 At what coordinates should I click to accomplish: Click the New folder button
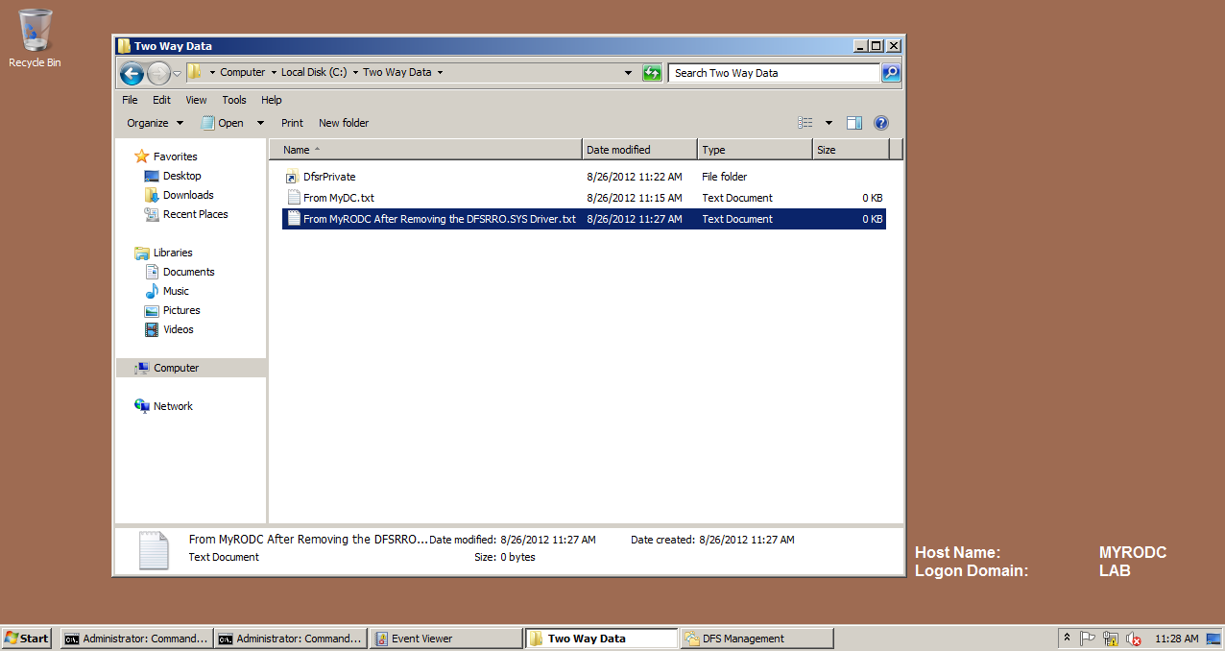[344, 123]
